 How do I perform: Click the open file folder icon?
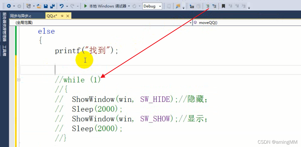pyautogui.click(x=39, y=6)
